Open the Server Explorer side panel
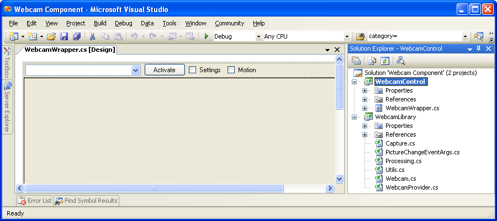The width and height of the screenshot is (497, 221). [x=7, y=106]
